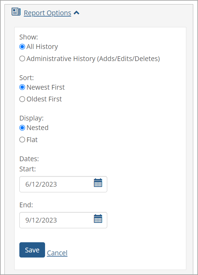198x275 pixels.
Task: Select Administrative History (Adds/Edits/Deletes)
Action: tap(22, 58)
